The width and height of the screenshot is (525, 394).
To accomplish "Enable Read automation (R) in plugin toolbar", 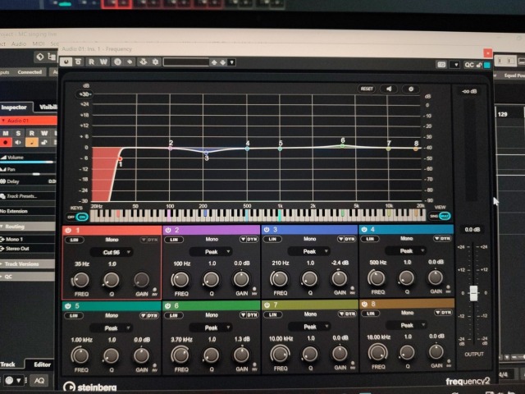I will click(91, 62).
